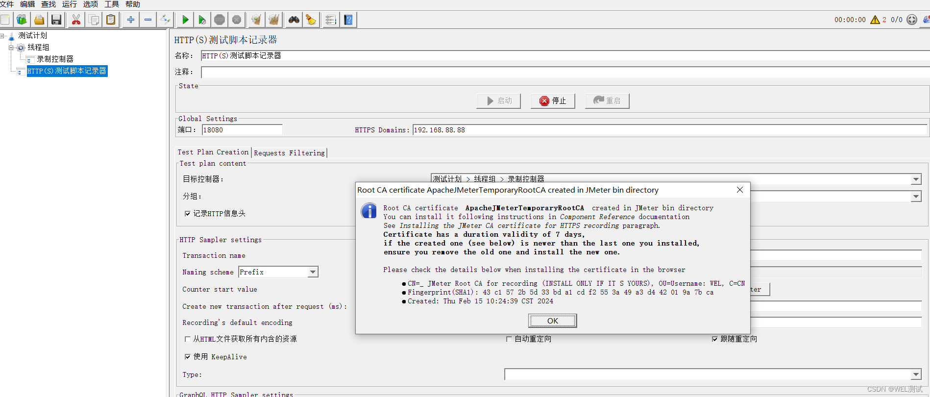The height and width of the screenshot is (397, 930).
Task: Click the Clear results broom icon
Action: (256, 20)
